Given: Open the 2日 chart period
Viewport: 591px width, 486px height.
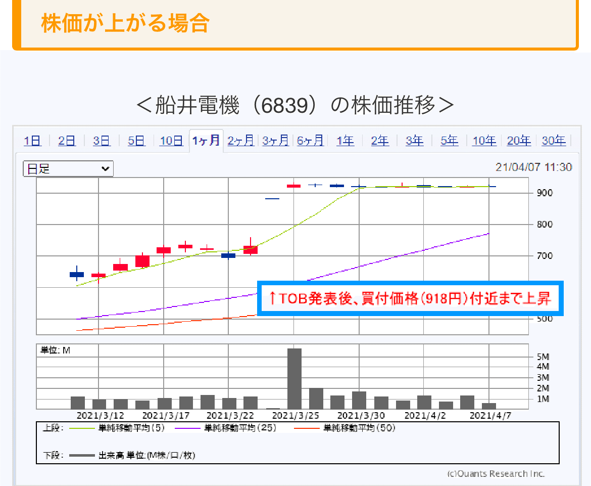Looking at the screenshot, I should (66, 141).
